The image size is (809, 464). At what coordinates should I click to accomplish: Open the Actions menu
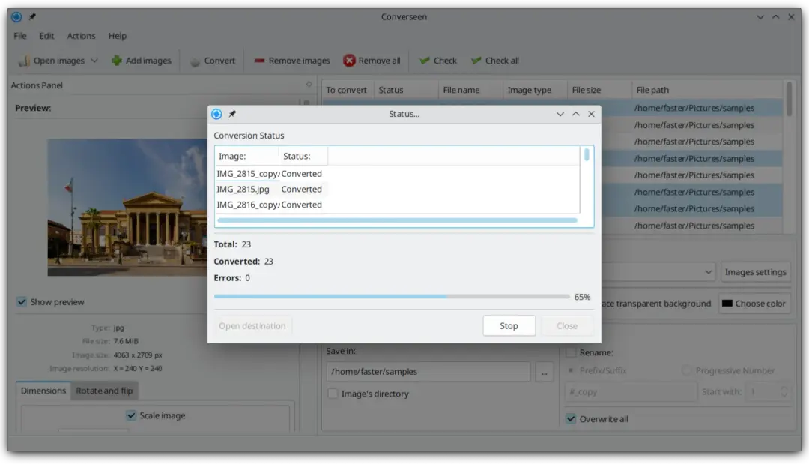[x=81, y=36]
